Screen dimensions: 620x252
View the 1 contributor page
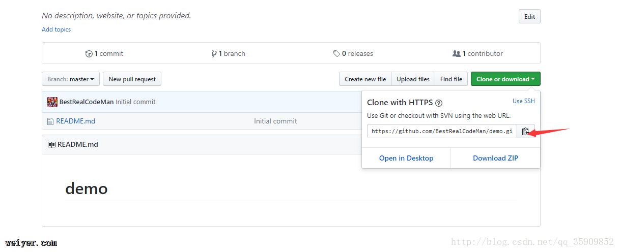coord(477,53)
